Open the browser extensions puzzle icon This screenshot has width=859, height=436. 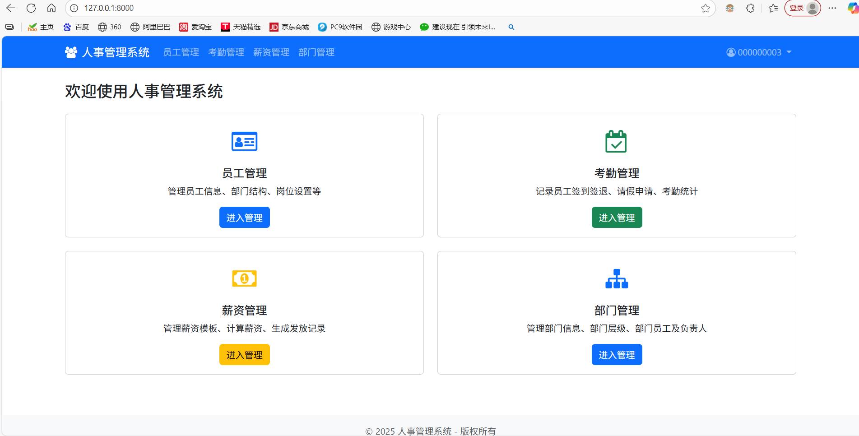tap(750, 8)
